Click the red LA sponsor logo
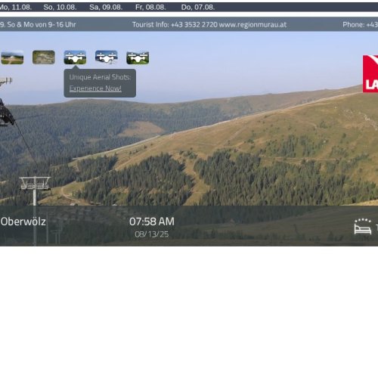Image resolution: width=378 pixels, height=378 pixels. pyautogui.click(x=370, y=74)
